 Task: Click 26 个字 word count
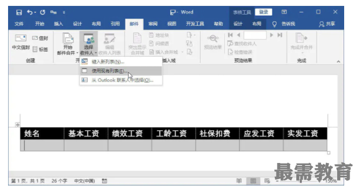59,181
